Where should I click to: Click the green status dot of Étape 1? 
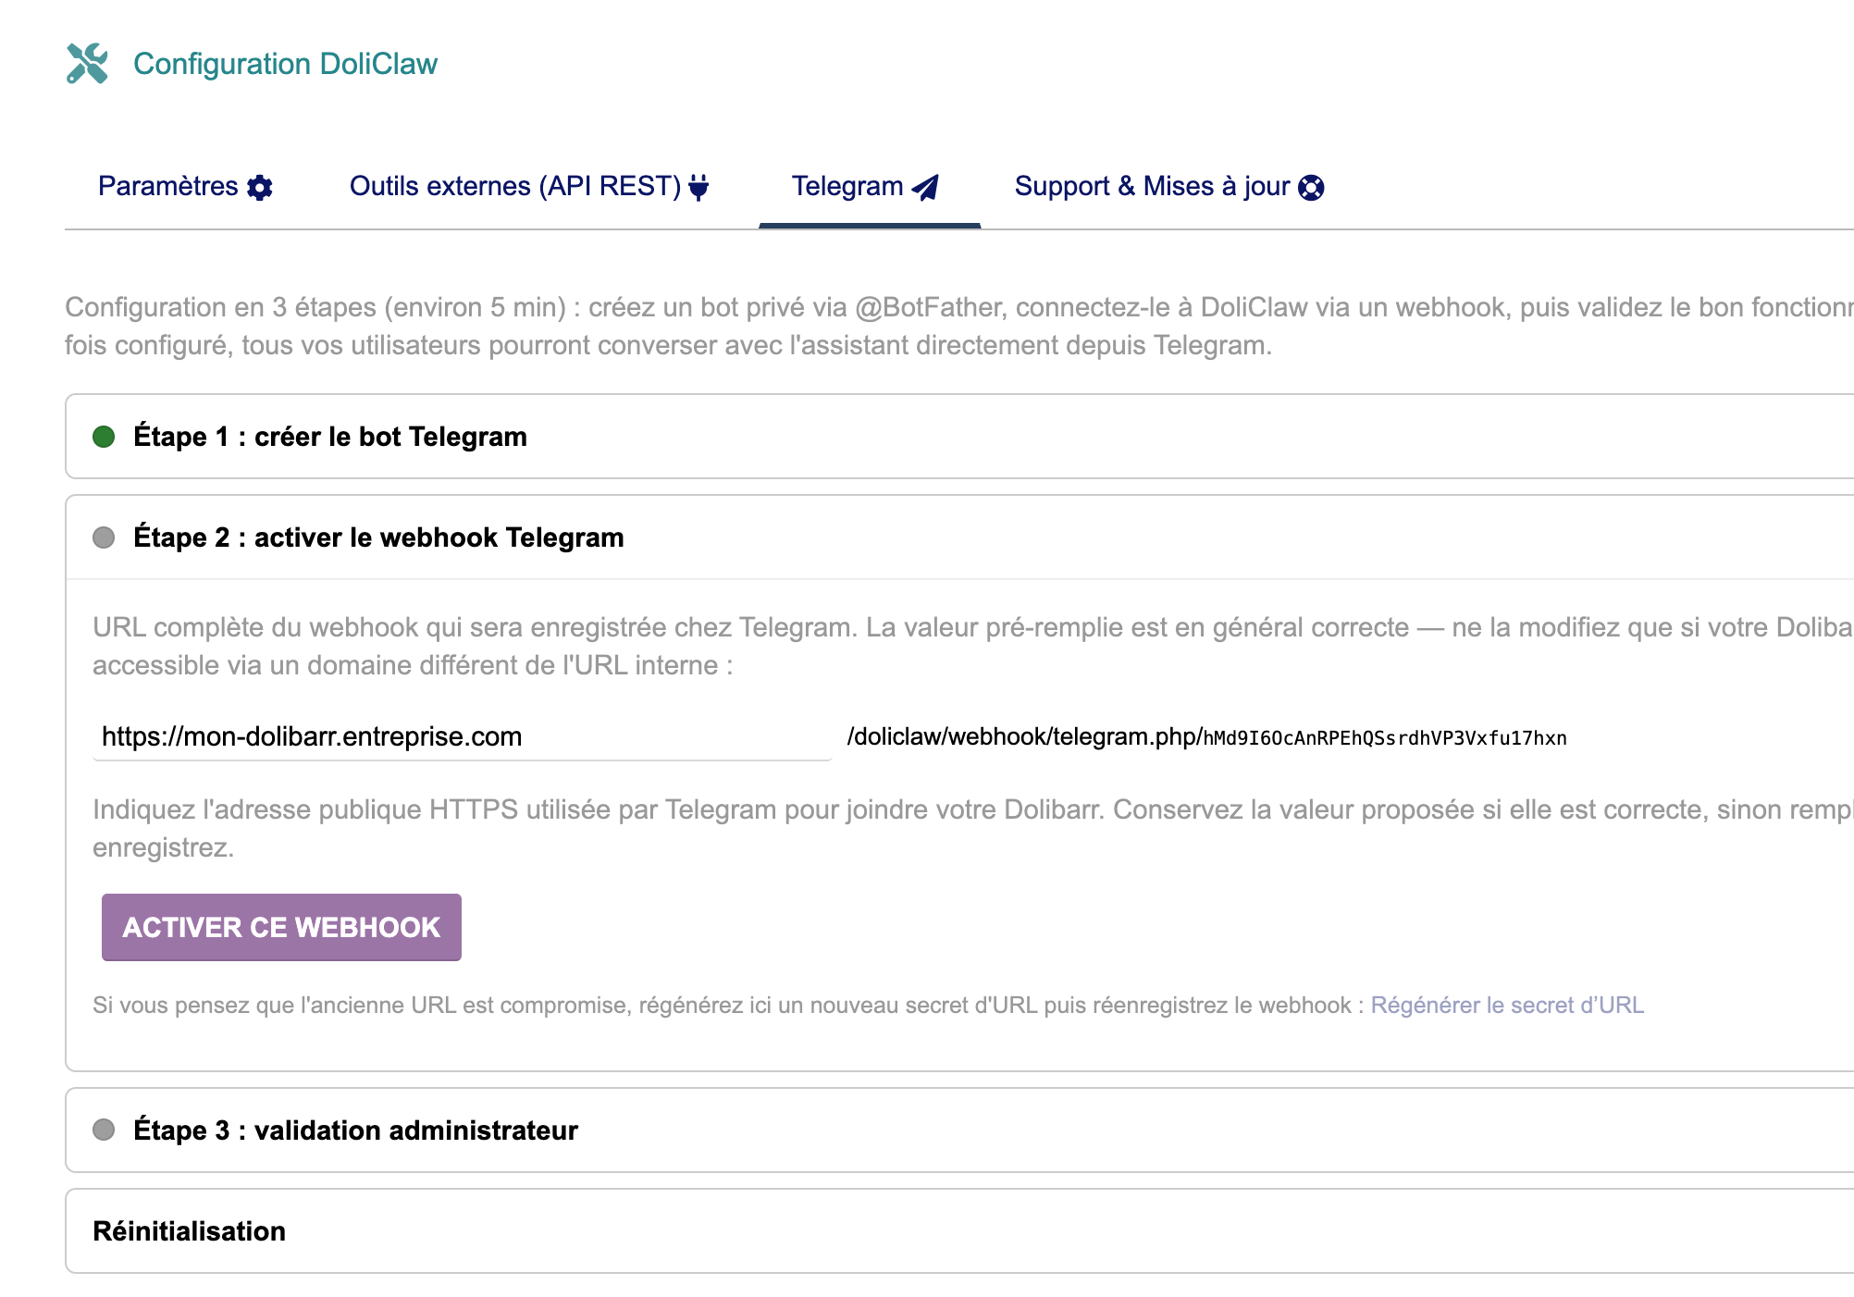click(x=104, y=437)
